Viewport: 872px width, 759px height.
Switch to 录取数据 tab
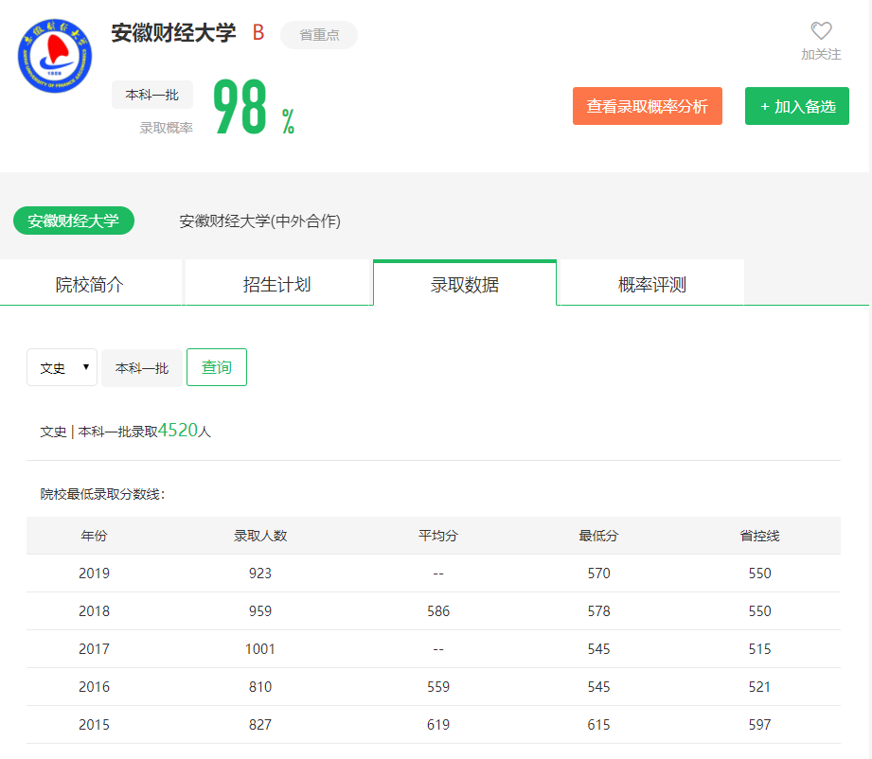click(x=464, y=284)
